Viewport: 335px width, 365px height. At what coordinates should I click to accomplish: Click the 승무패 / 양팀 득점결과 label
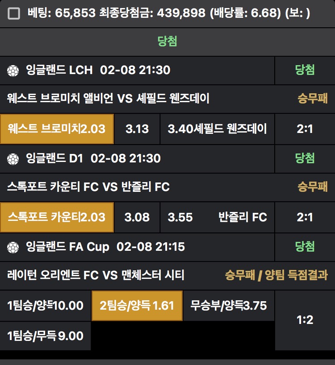276,275
